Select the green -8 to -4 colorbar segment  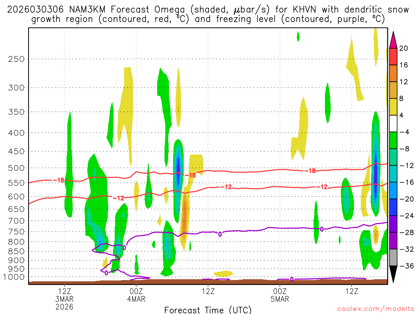[393, 141]
